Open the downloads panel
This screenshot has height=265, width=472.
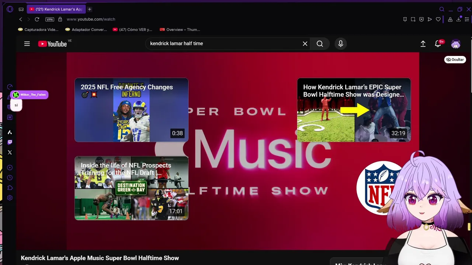(459, 19)
